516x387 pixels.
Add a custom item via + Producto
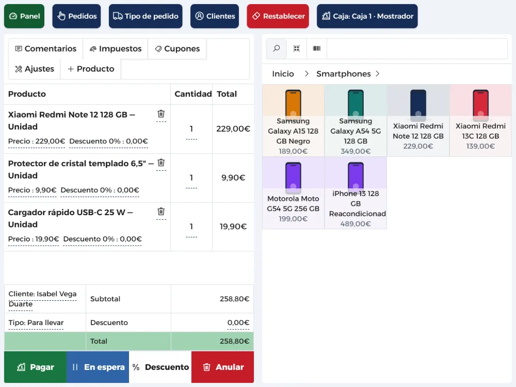(91, 69)
